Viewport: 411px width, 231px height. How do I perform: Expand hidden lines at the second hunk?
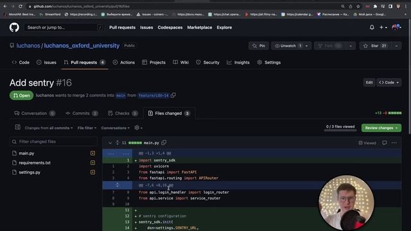[118, 185]
